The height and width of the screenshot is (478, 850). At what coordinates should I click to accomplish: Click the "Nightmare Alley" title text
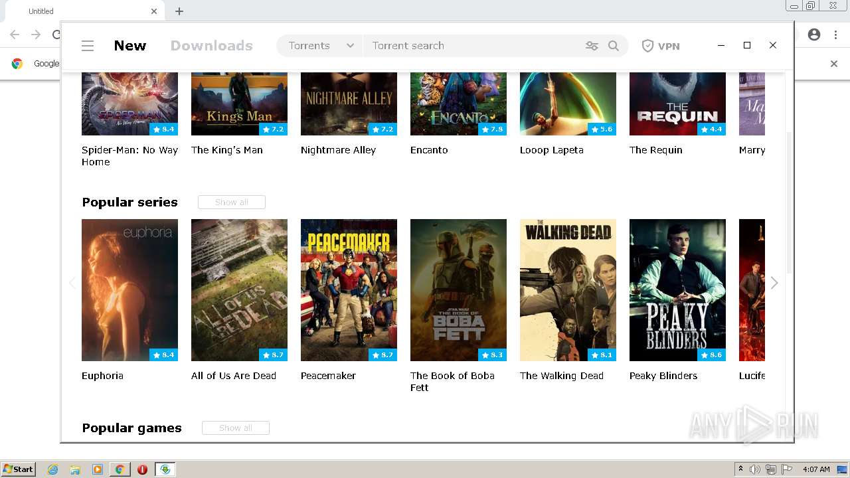pyautogui.click(x=338, y=150)
